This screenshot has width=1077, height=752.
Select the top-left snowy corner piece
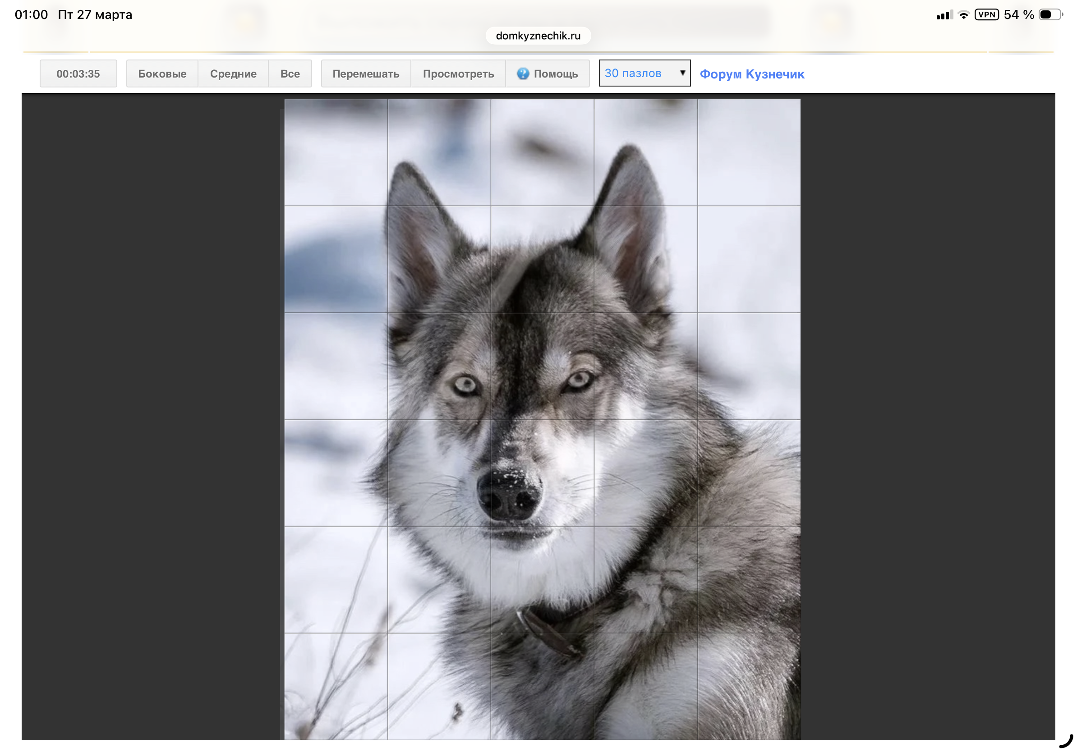click(x=336, y=152)
